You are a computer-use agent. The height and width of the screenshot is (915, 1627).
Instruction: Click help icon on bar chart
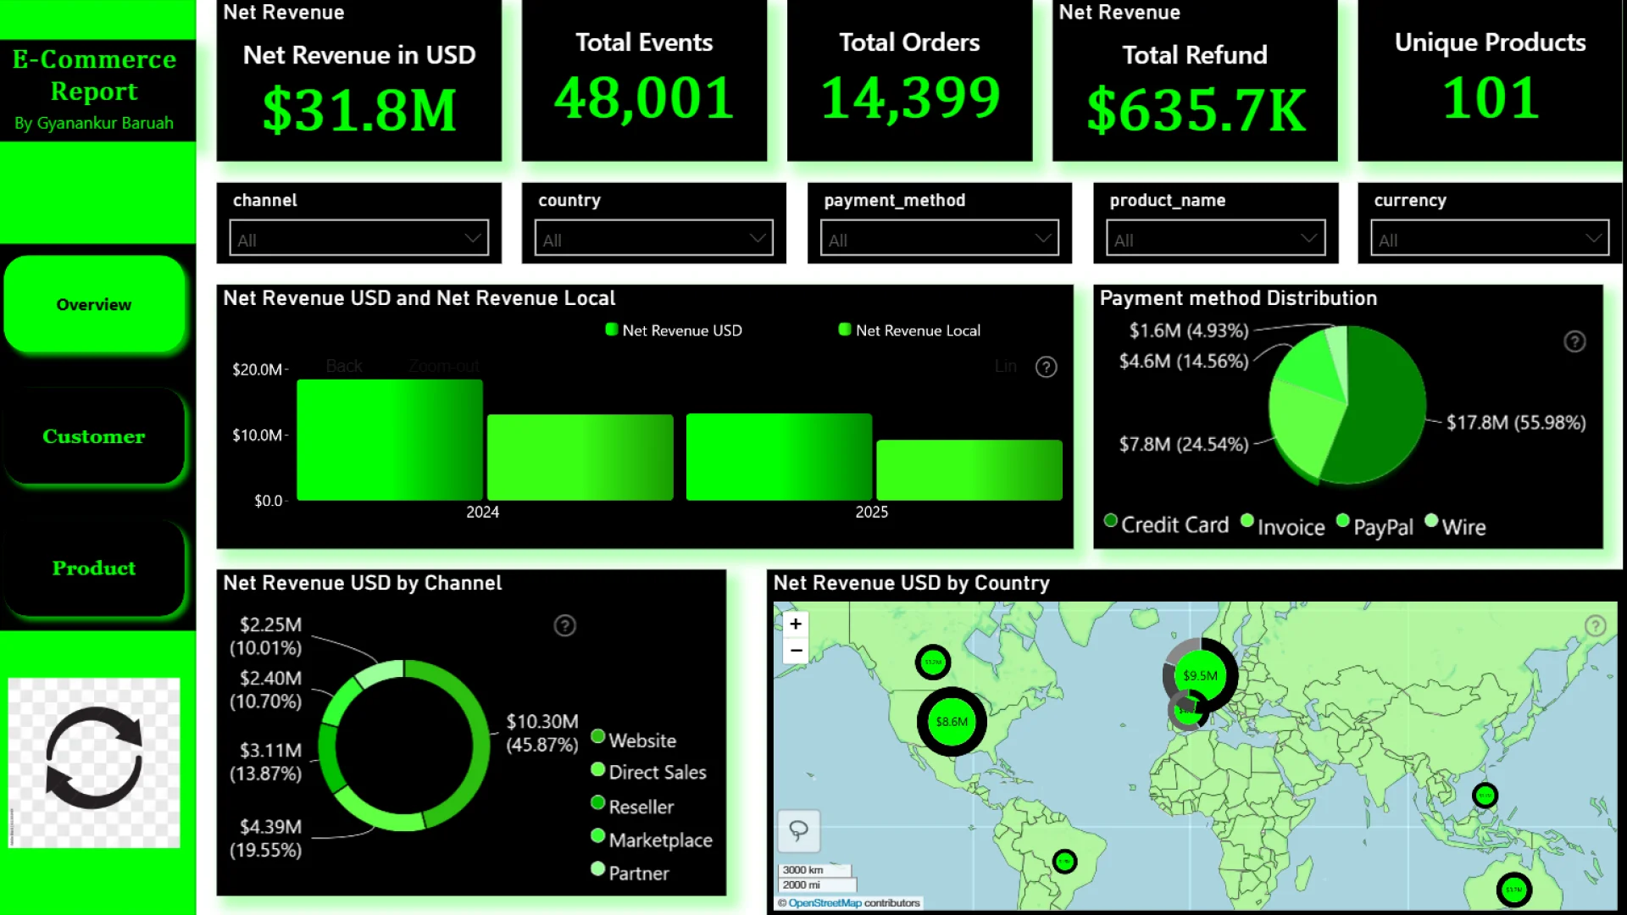tap(1047, 367)
